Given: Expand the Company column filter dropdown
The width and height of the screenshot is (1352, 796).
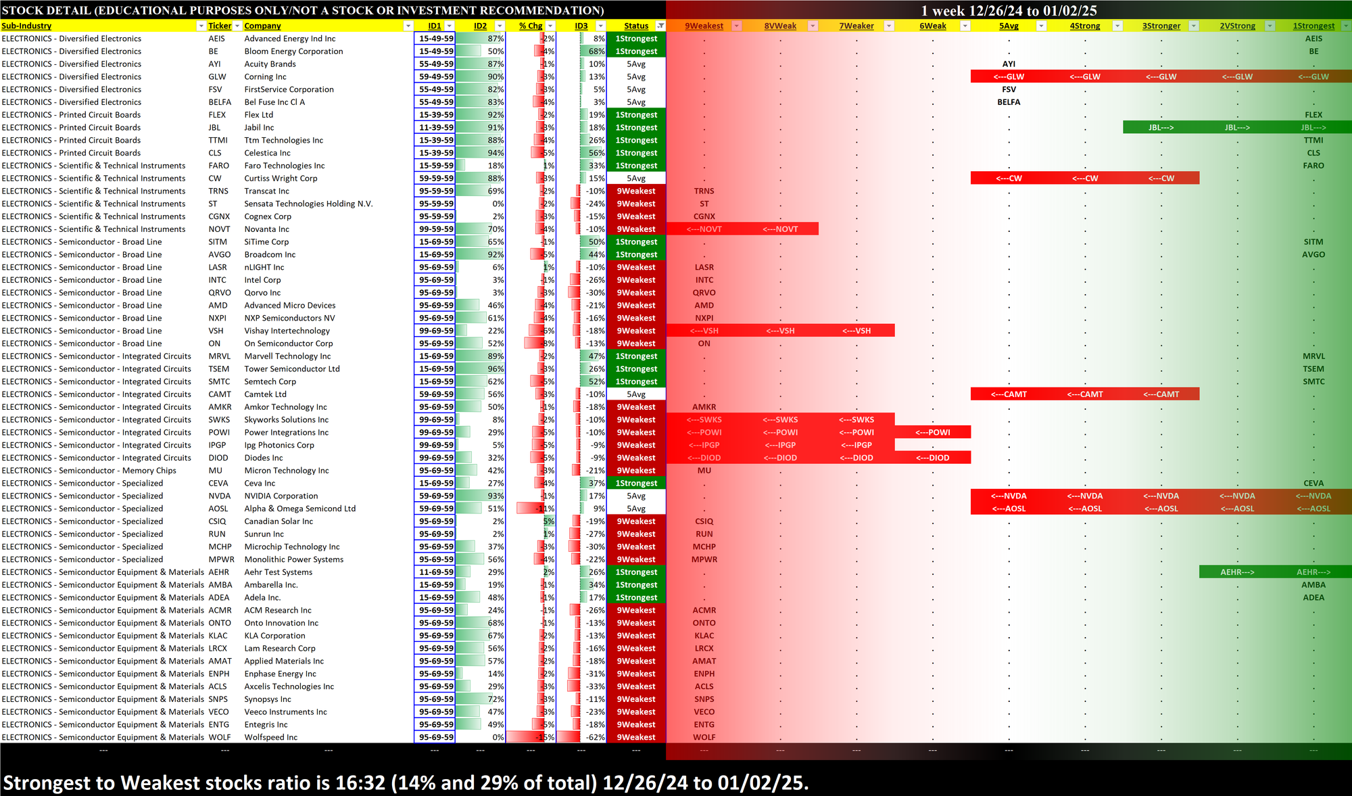Looking at the screenshot, I should pos(408,26).
